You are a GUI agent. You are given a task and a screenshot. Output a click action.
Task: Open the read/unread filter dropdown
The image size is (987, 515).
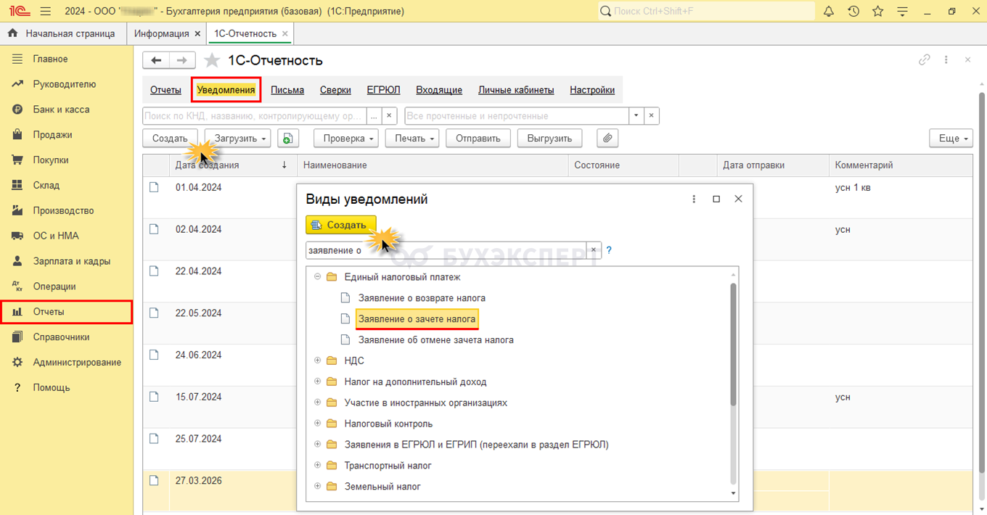(636, 116)
